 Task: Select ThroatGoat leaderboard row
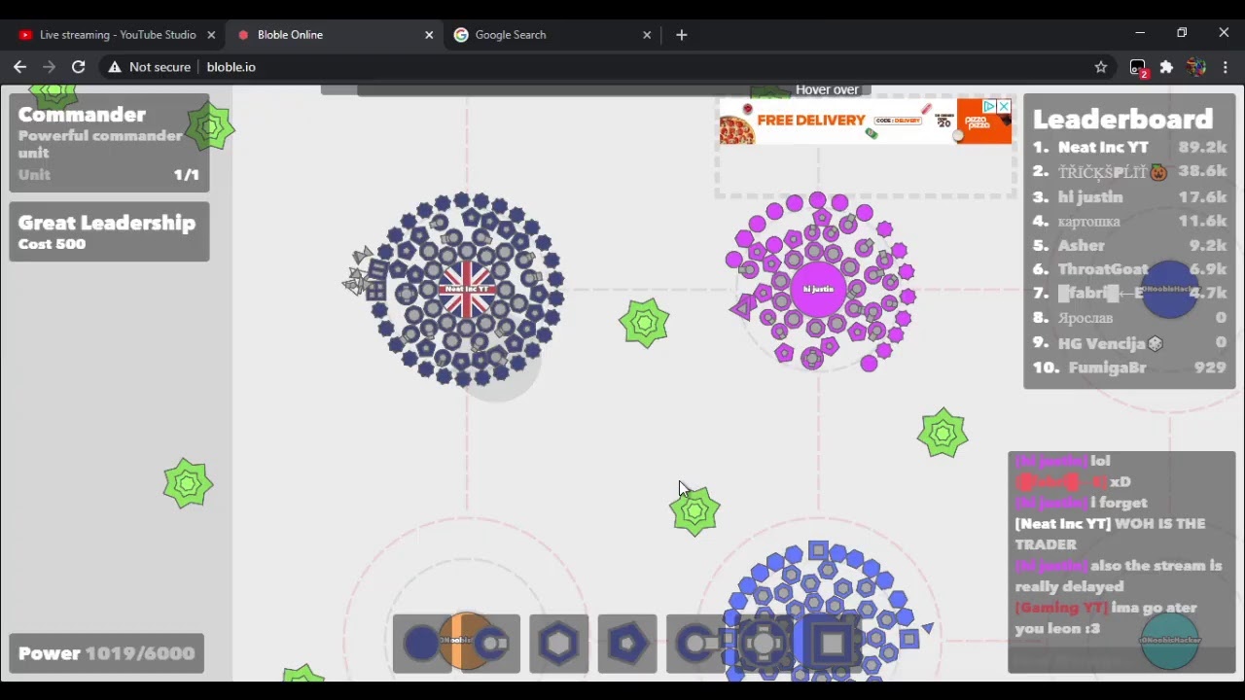1129,269
